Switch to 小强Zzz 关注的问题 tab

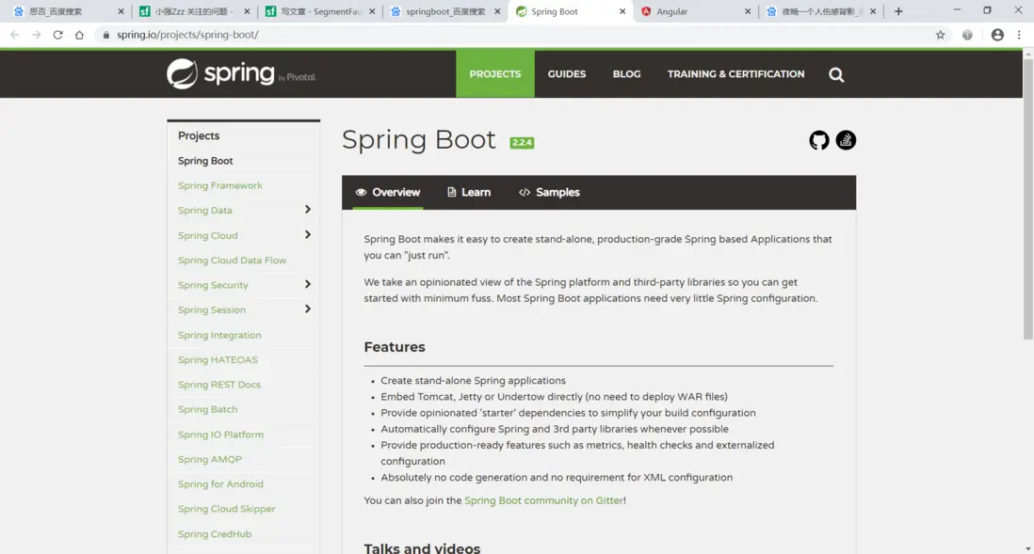click(x=194, y=11)
